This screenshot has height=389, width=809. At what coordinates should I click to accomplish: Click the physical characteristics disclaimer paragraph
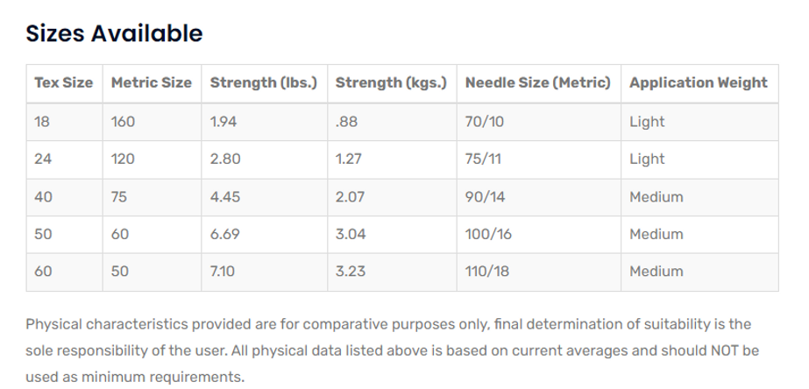click(x=392, y=350)
